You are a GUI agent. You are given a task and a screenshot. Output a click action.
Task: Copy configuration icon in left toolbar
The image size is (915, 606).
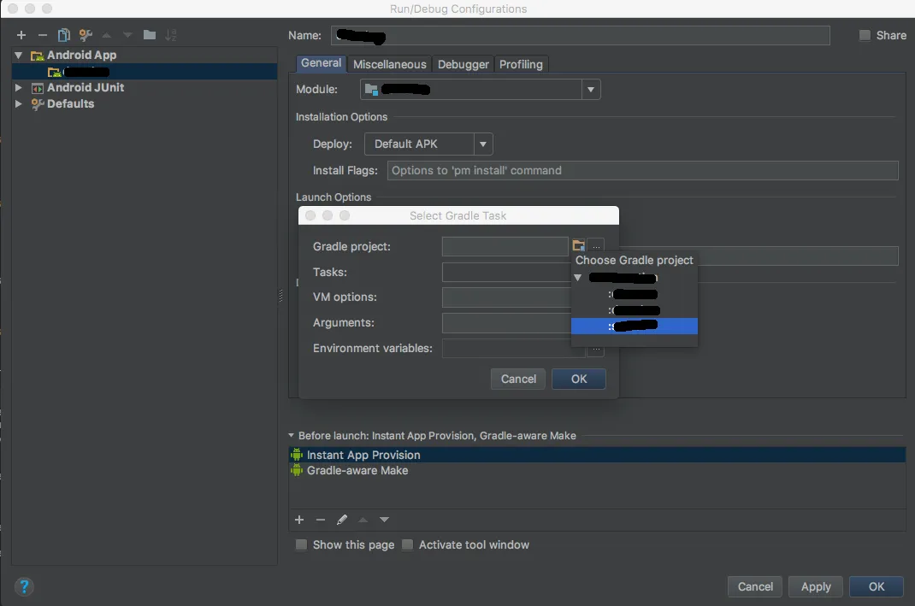[63, 35]
